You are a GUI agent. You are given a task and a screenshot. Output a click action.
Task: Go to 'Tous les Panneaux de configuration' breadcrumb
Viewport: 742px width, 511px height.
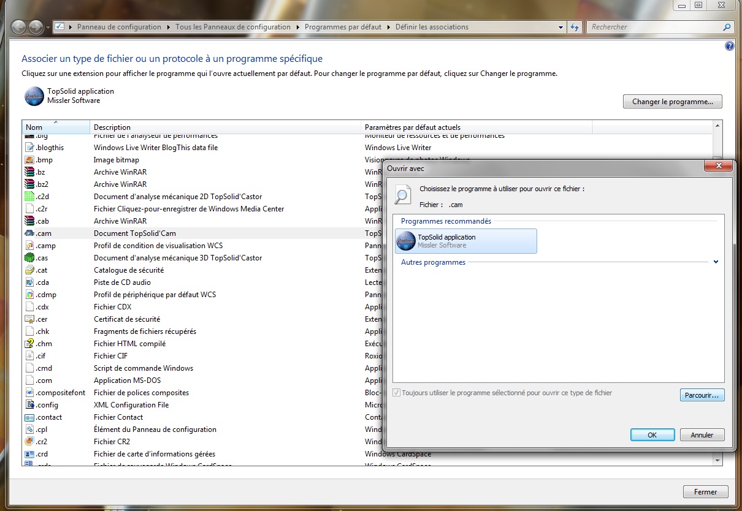click(233, 27)
